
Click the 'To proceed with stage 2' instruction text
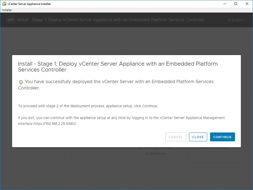tap(88, 106)
